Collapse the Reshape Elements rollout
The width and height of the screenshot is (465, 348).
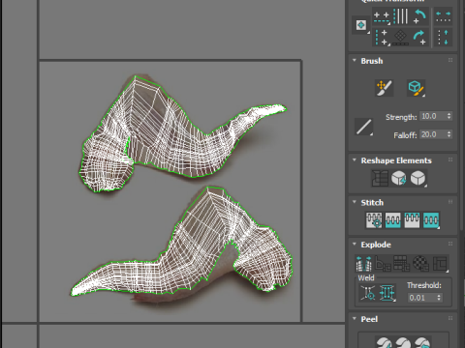click(355, 160)
